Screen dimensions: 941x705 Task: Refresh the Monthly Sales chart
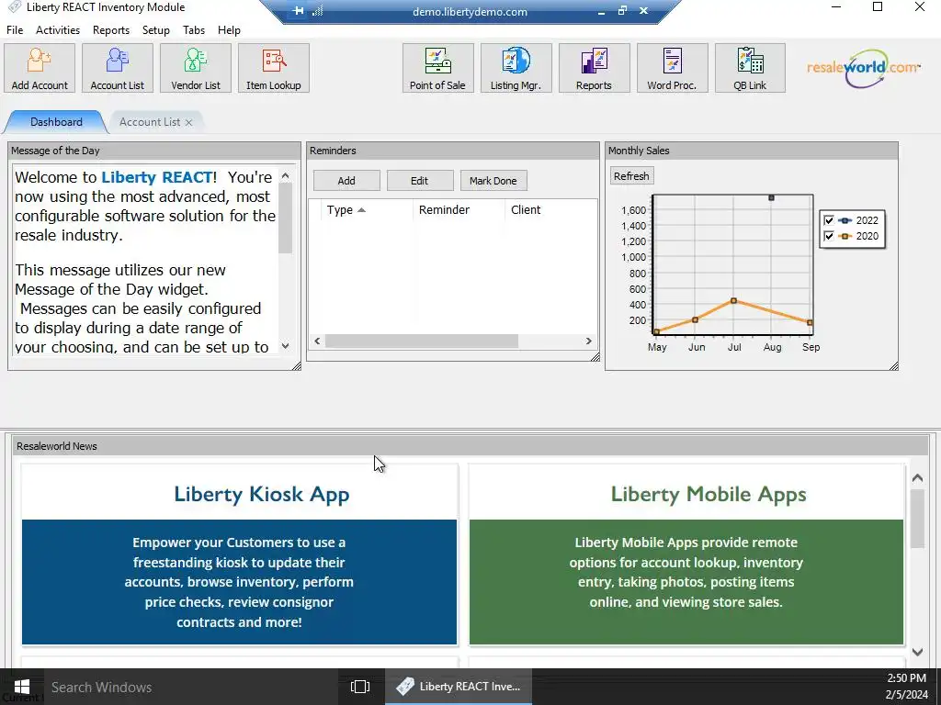click(x=631, y=176)
